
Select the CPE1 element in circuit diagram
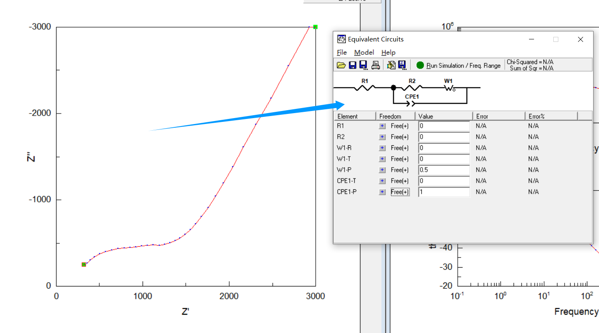point(412,103)
